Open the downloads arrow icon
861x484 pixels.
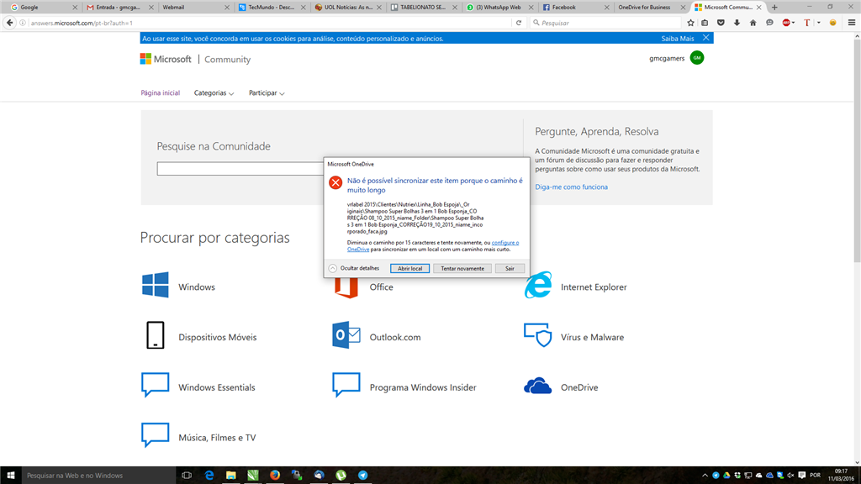[737, 23]
